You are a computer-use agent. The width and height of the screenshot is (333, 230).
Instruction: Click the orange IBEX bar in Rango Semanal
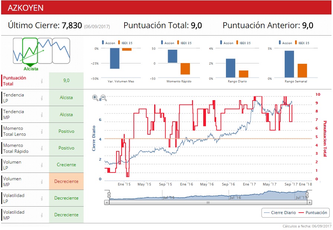(x=302, y=70)
